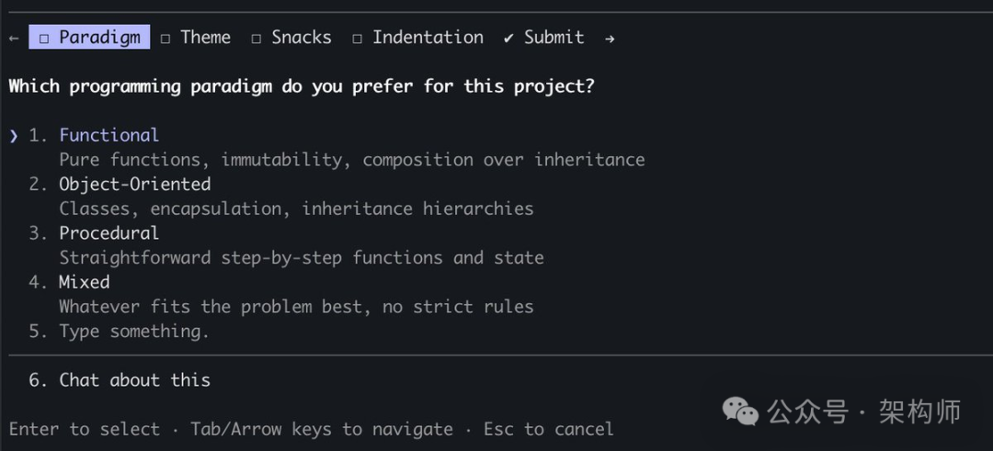Click the selection caret beside Functional
Screen dimensions: 993x451
pyautogui.click(x=14, y=136)
